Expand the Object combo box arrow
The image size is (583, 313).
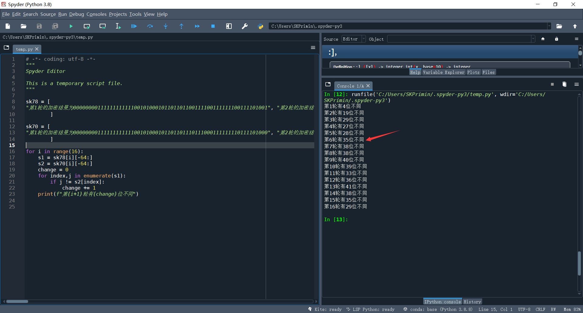[x=533, y=39]
